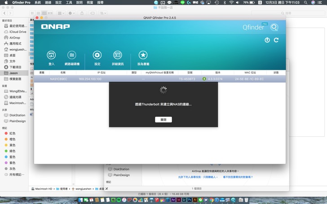Viewport: 327px width, 204px height.
Task: Click the AirPlay icon in the menu bar
Action: pyautogui.click(x=208, y=3)
